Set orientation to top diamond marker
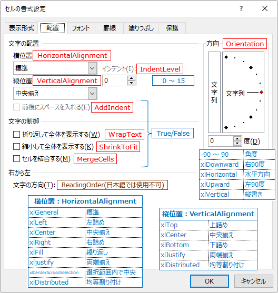The image size is (278, 293). click(x=226, y=57)
